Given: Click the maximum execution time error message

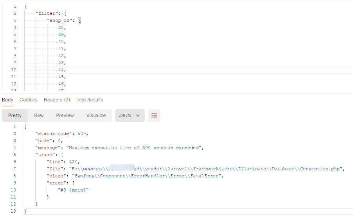Looking at the screenshot, I should 135,148.
